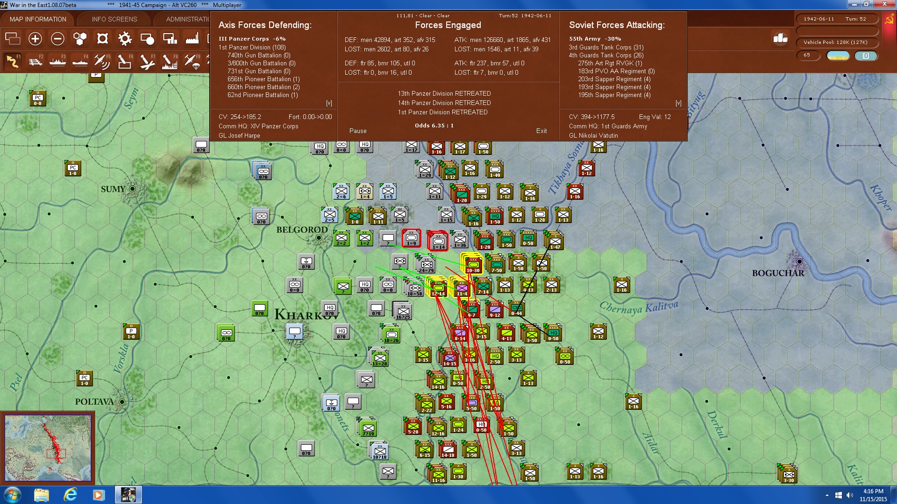Open Windows Media Player from taskbar
Screen dimensions: 897x504
[99, 495]
